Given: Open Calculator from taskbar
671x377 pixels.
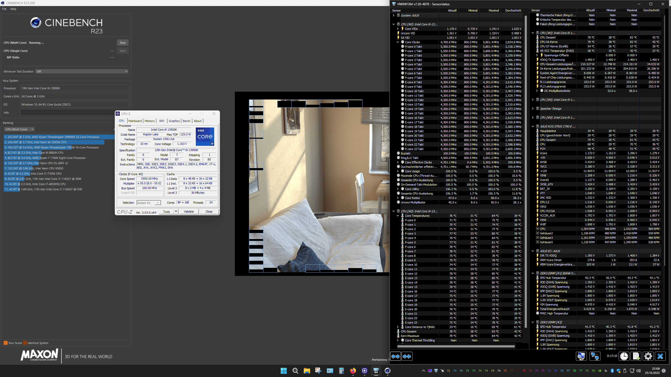Looking at the screenshot, I should coord(341,371).
